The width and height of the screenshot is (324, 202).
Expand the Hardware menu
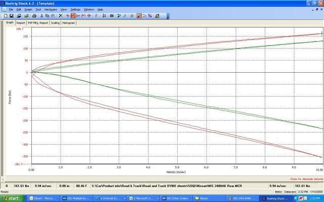51,10
